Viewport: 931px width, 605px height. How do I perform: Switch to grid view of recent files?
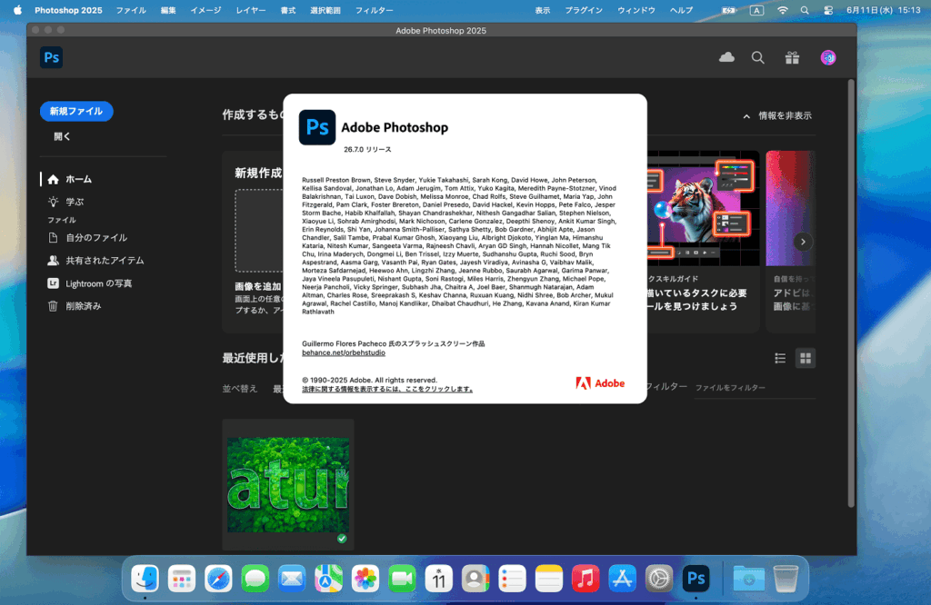[x=806, y=358]
